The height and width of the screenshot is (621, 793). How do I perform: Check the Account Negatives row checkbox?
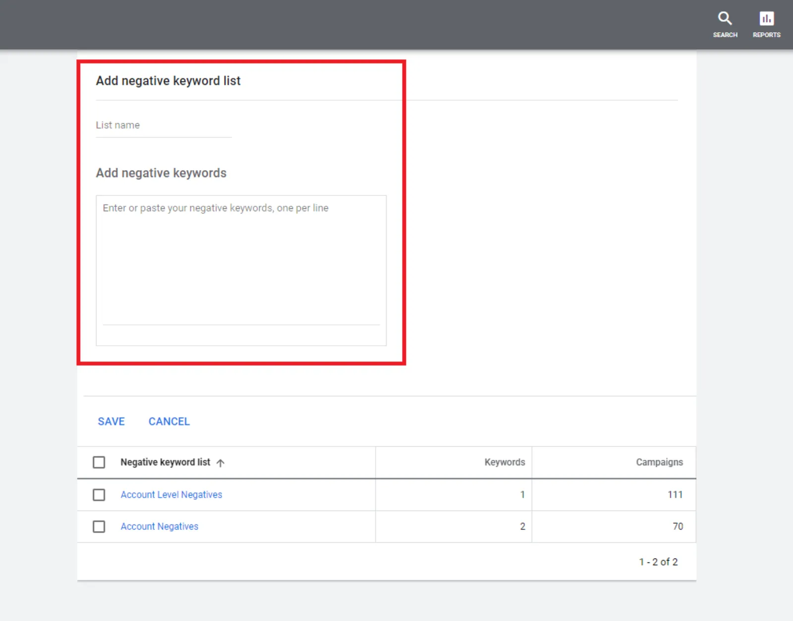click(x=99, y=526)
